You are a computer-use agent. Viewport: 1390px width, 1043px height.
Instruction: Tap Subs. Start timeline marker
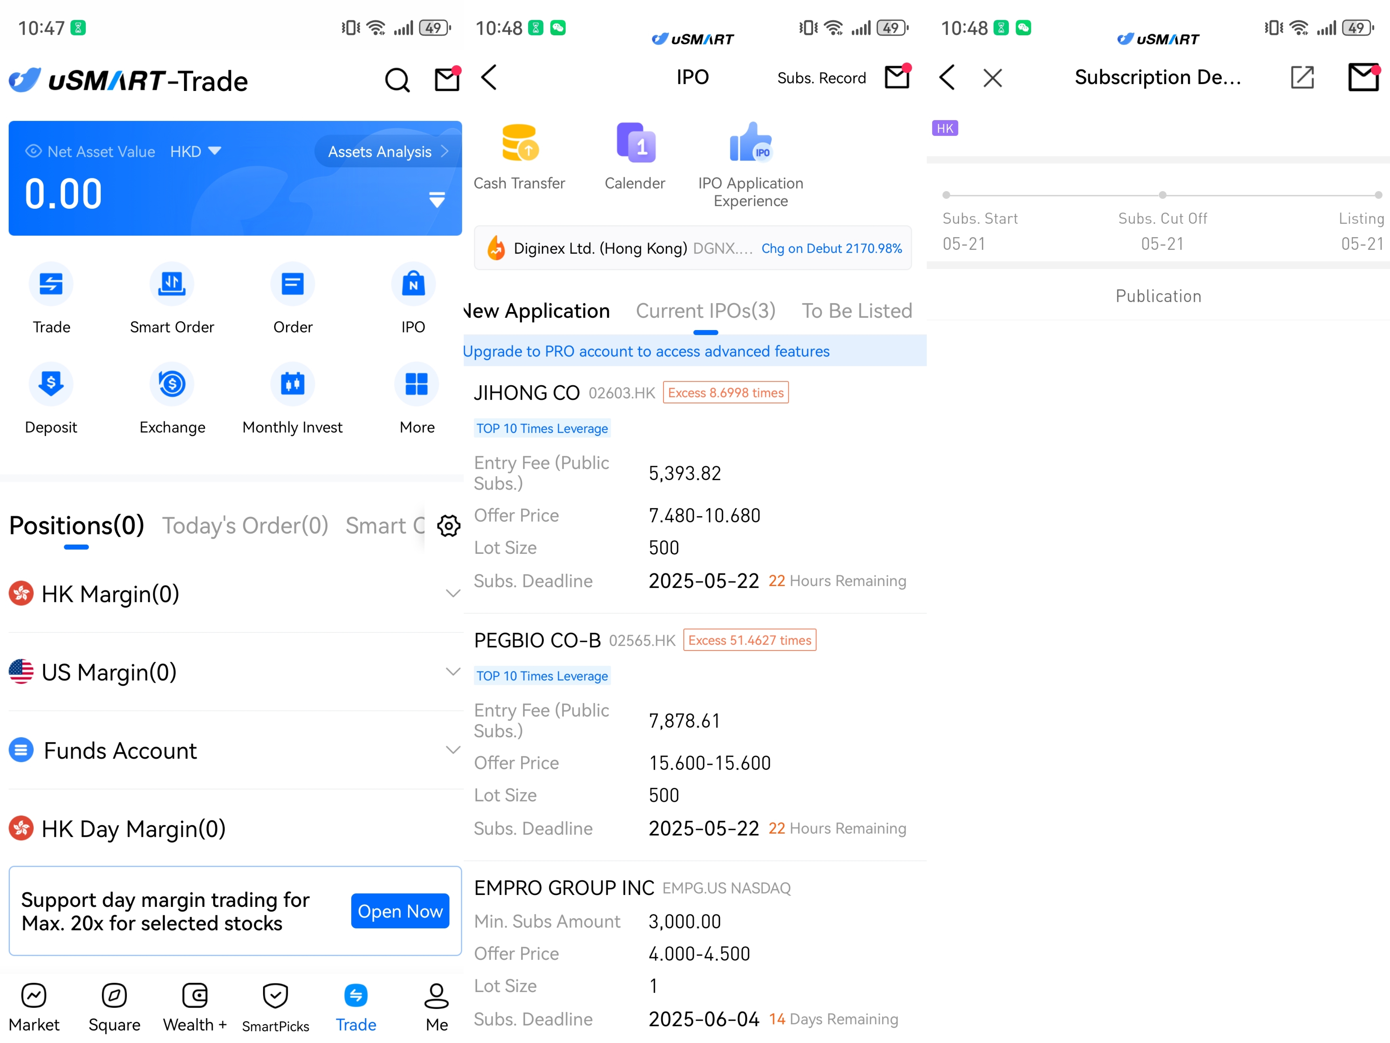click(946, 195)
